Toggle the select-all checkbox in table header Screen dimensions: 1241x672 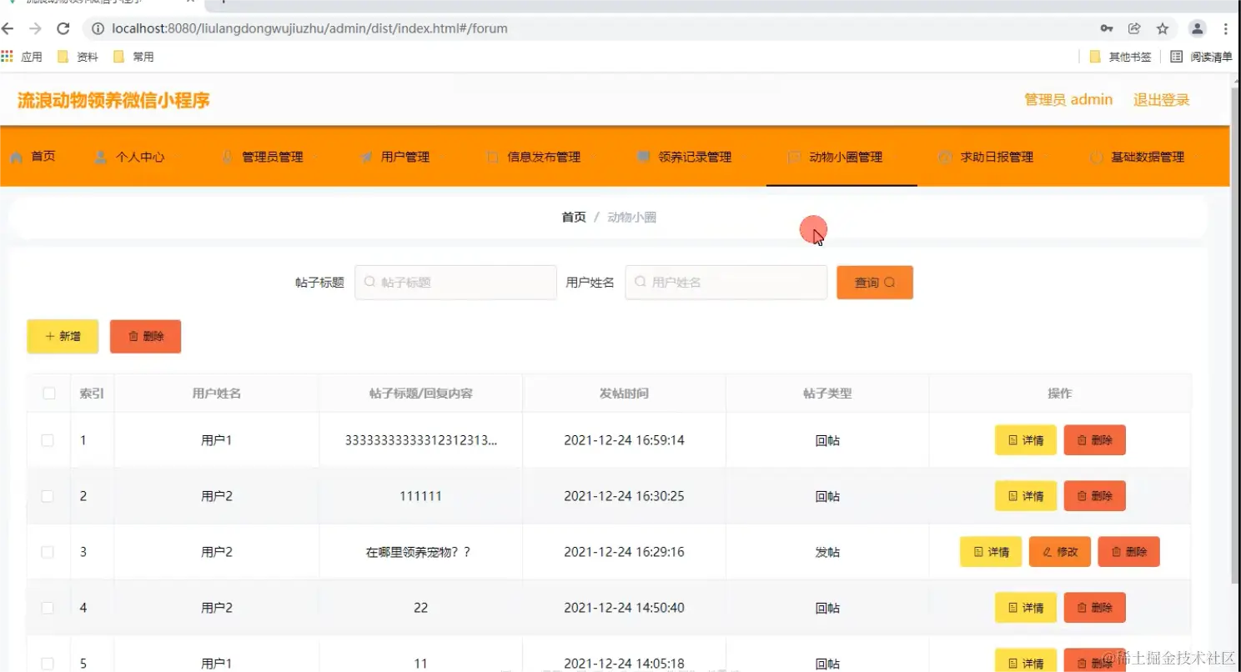(x=48, y=393)
